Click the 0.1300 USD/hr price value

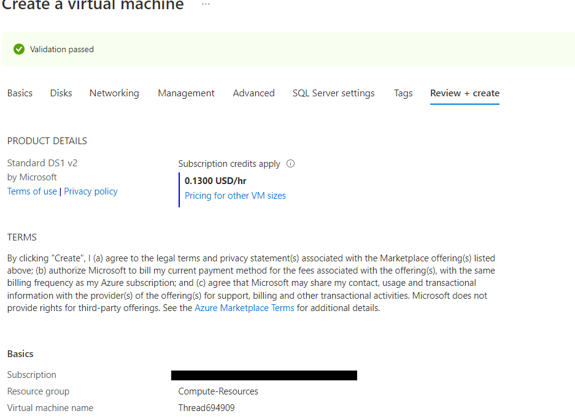tap(215, 181)
